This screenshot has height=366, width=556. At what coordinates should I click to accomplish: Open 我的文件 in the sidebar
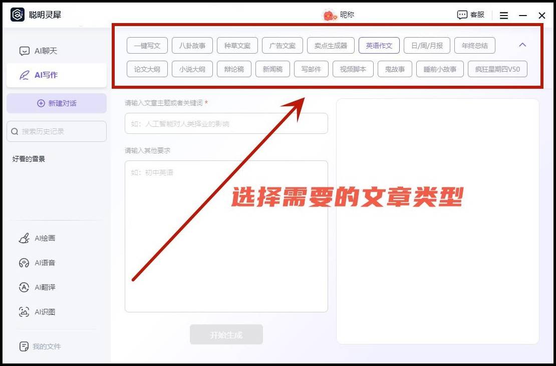click(40, 346)
